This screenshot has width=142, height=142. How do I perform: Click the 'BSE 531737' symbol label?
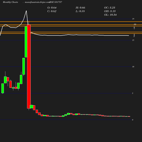[x=56, y=2]
